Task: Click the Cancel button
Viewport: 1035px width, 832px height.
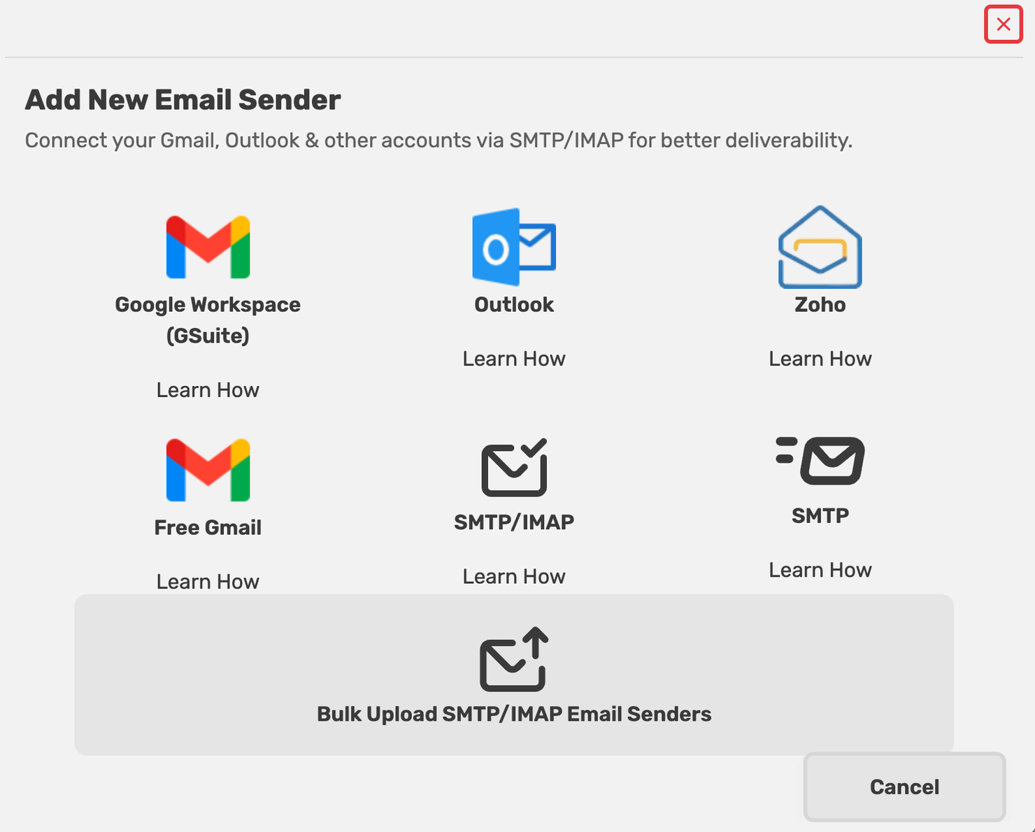Action: click(x=904, y=787)
